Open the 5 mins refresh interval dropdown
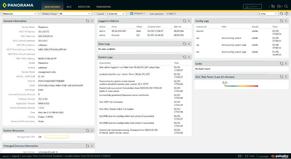This screenshot has width=291, height=159. [x=268, y=14]
